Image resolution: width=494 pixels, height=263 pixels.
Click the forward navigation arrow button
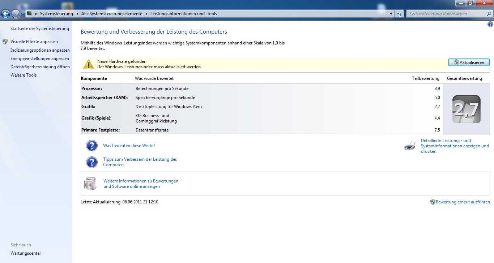(x=16, y=14)
